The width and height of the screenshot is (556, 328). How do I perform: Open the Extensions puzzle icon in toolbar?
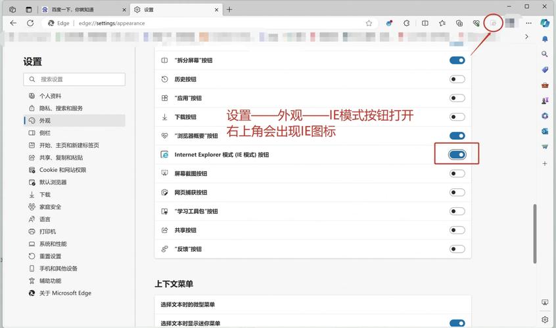407,23
